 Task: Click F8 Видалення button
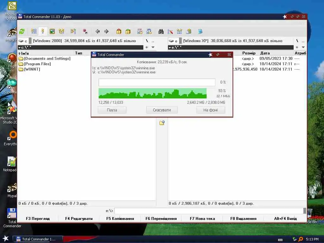(x=243, y=219)
